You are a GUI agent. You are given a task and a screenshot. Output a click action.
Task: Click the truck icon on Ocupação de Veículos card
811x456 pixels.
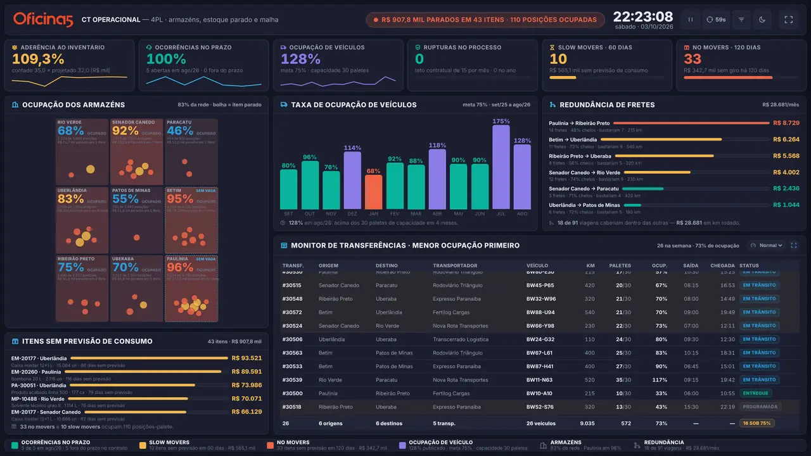(x=284, y=47)
